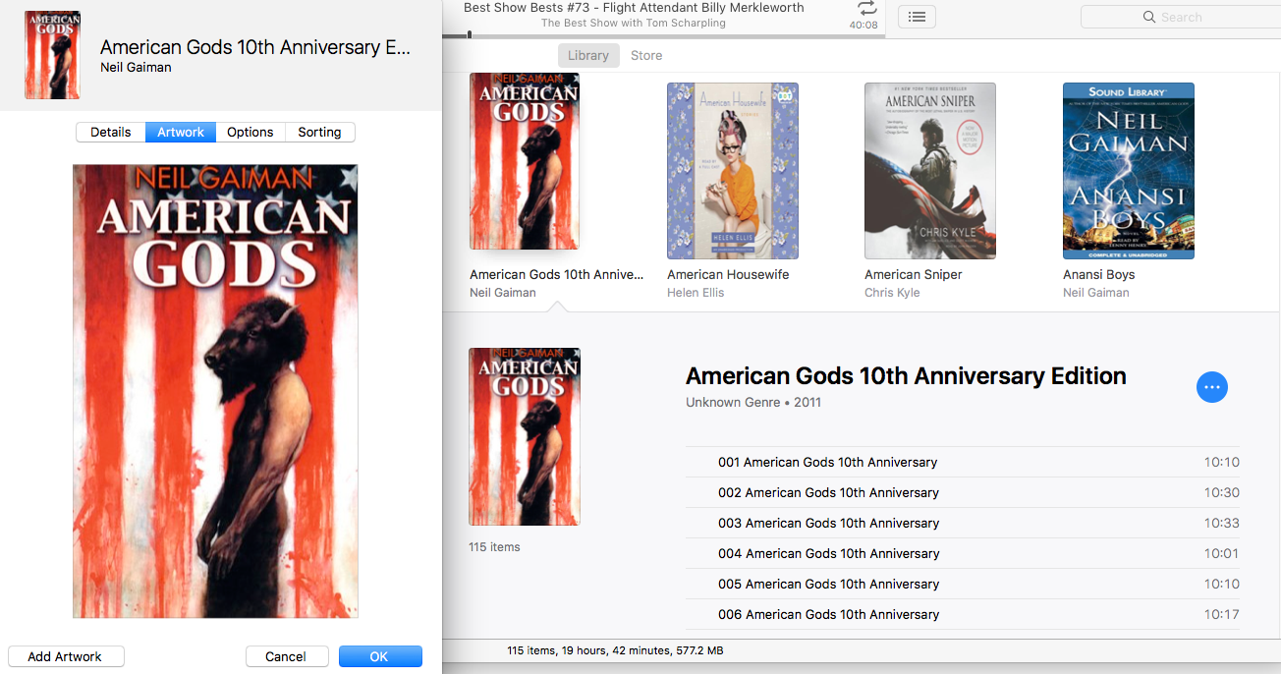Screen dimensions: 1281x674
Task: Select track 003 American Gods 10th Anniversary
Action: 963,523
